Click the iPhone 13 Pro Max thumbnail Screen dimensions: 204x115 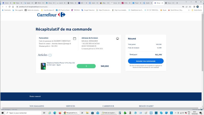pyautogui.click(x=43, y=66)
